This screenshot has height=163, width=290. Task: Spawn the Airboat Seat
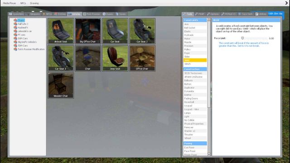tap(61, 31)
